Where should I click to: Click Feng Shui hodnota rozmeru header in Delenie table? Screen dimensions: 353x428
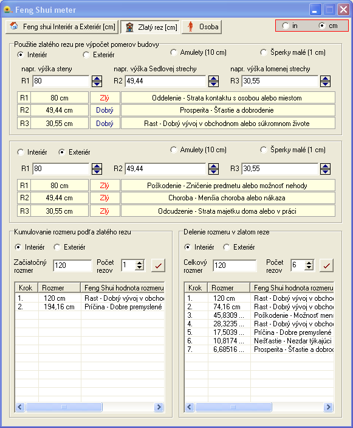click(x=292, y=288)
